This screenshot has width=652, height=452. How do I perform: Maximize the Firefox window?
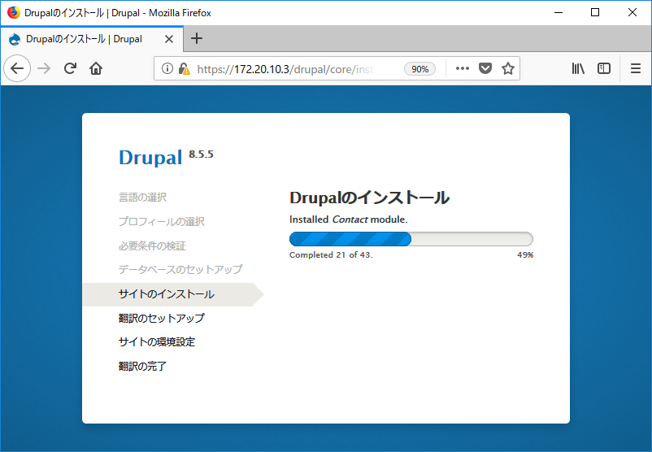pos(595,12)
